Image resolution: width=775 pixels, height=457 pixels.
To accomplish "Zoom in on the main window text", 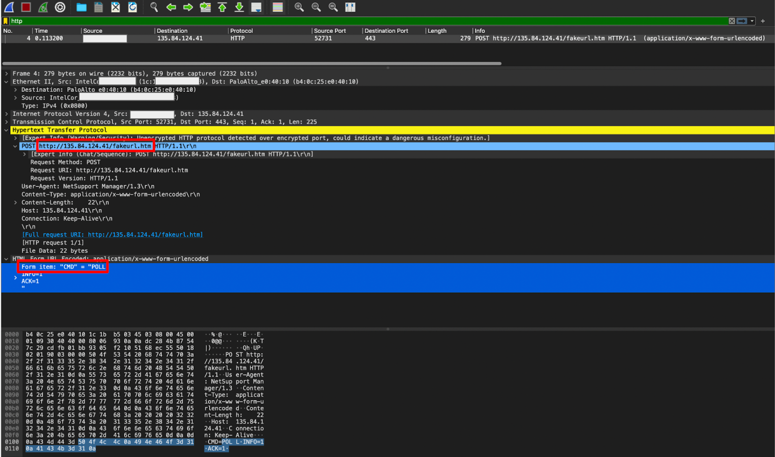I will click(299, 7).
